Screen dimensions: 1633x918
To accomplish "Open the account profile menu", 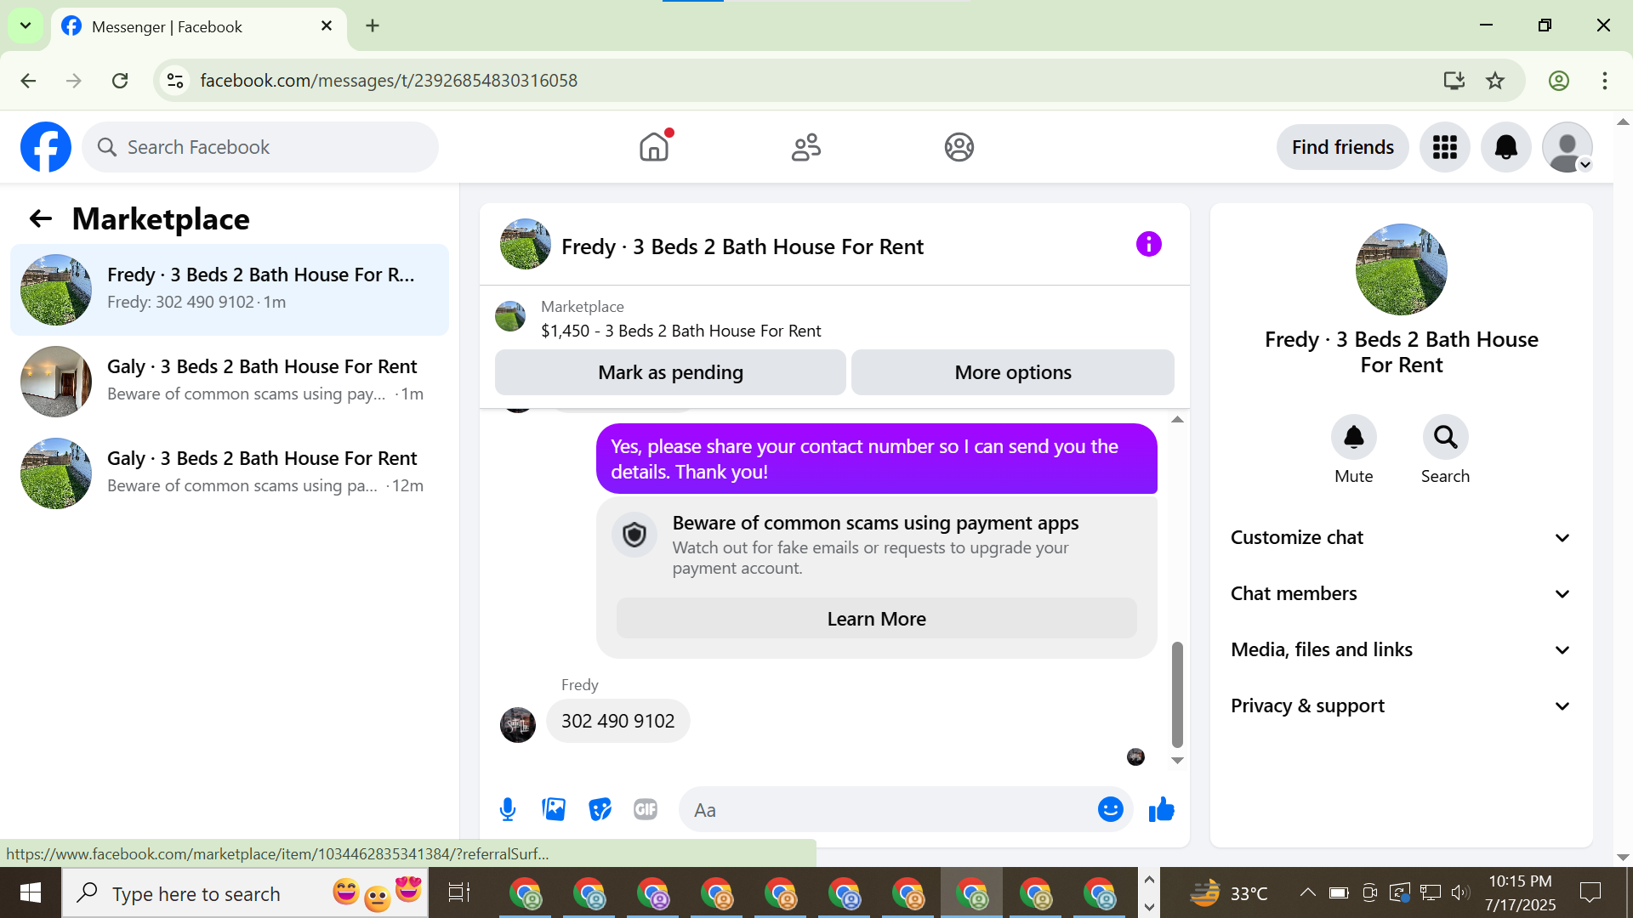I will 1567,147.
